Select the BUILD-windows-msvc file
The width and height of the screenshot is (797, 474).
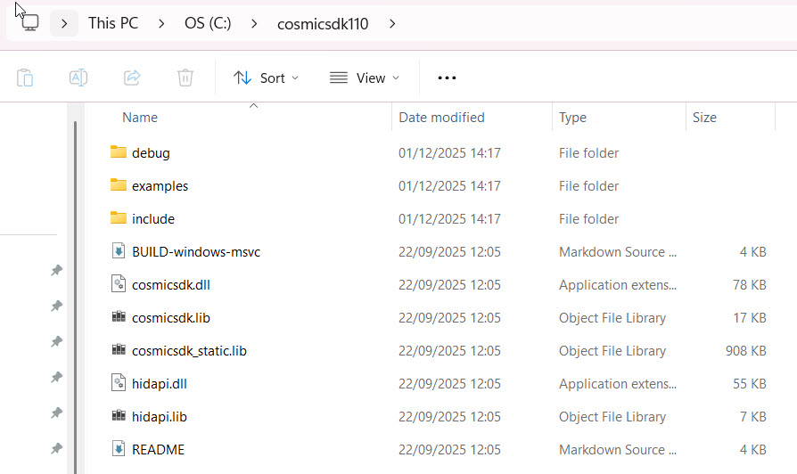point(195,252)
